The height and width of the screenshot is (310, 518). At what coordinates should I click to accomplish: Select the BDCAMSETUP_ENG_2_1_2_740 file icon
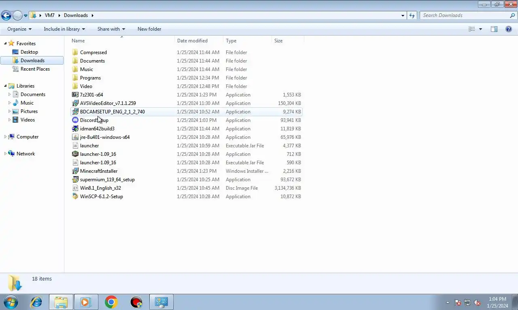pyautogui.click(x=75, y=112)
